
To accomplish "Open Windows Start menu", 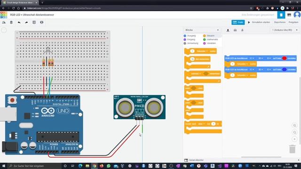I will coord(4,166).
